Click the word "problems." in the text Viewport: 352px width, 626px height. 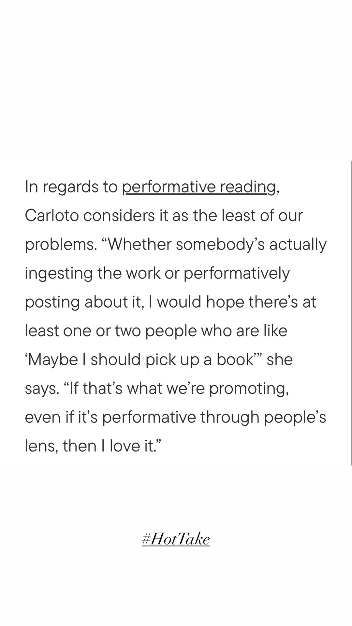(x=61, y=245)
